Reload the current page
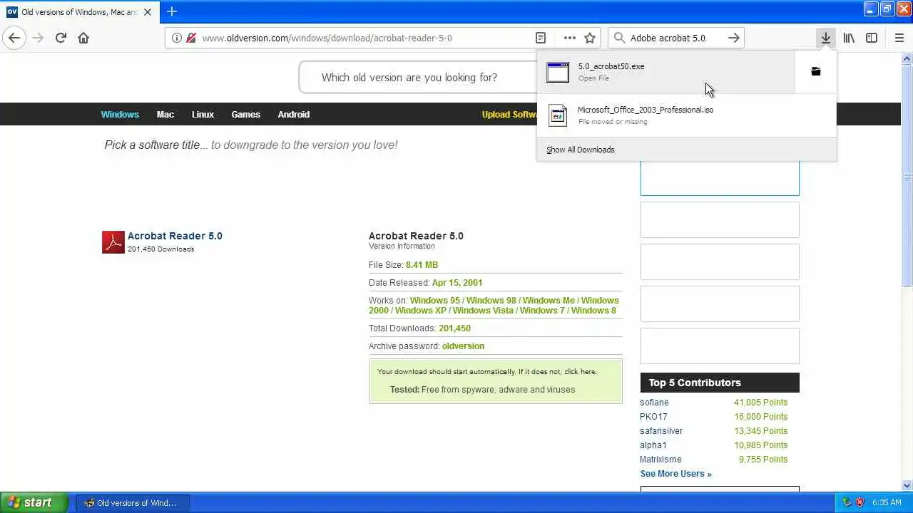913x513 pixels. 61,38
